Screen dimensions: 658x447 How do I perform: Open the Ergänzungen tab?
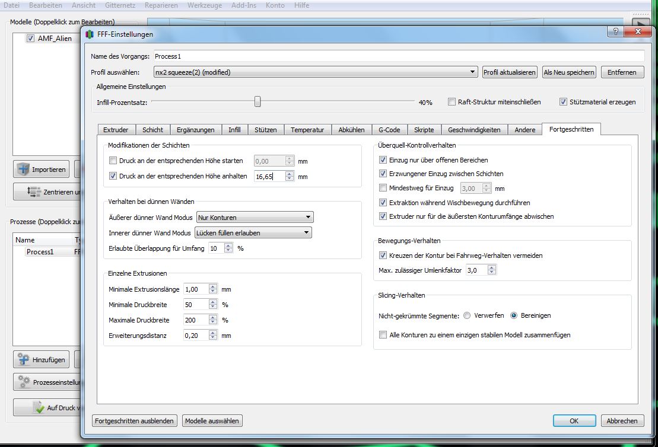[x=196, y=130]
